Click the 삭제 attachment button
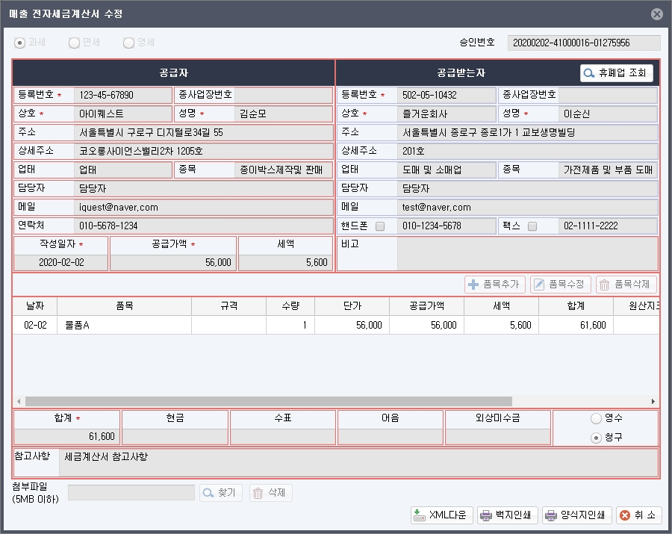Image resolution: width=672 pixels, height=534 pixels. coord(271,493)
